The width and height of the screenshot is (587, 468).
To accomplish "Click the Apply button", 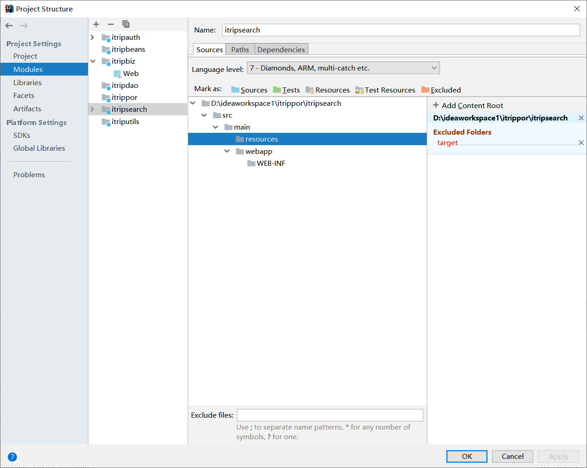I will 559,457.
